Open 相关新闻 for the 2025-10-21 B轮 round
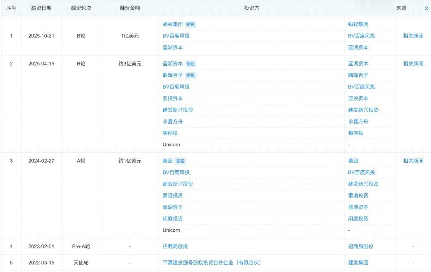The width and height of the screenshot is (431, 272). [x=413, y=36]
